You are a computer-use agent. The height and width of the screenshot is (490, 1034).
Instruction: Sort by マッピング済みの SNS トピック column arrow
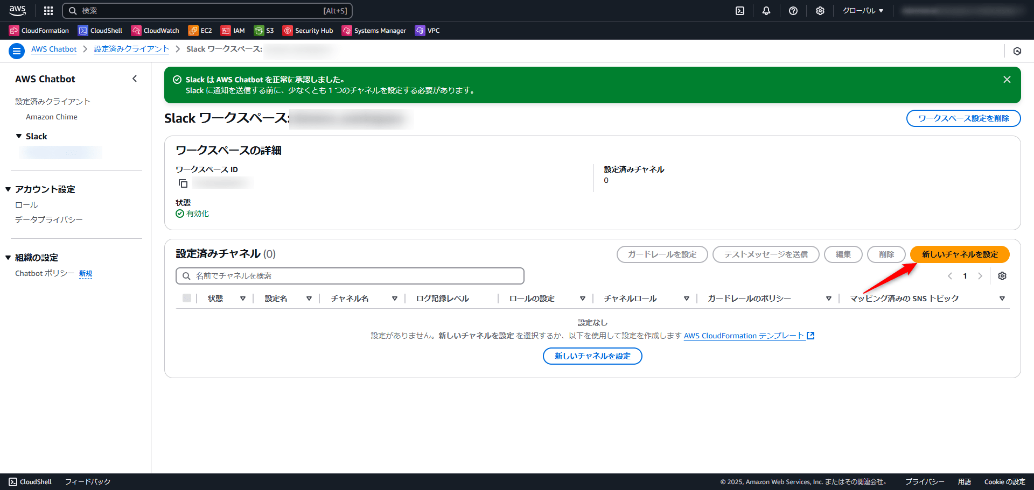[1002, 299]
